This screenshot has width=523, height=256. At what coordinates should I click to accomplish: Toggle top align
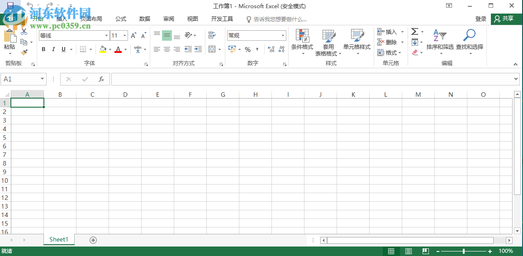(x=157, y=35)
